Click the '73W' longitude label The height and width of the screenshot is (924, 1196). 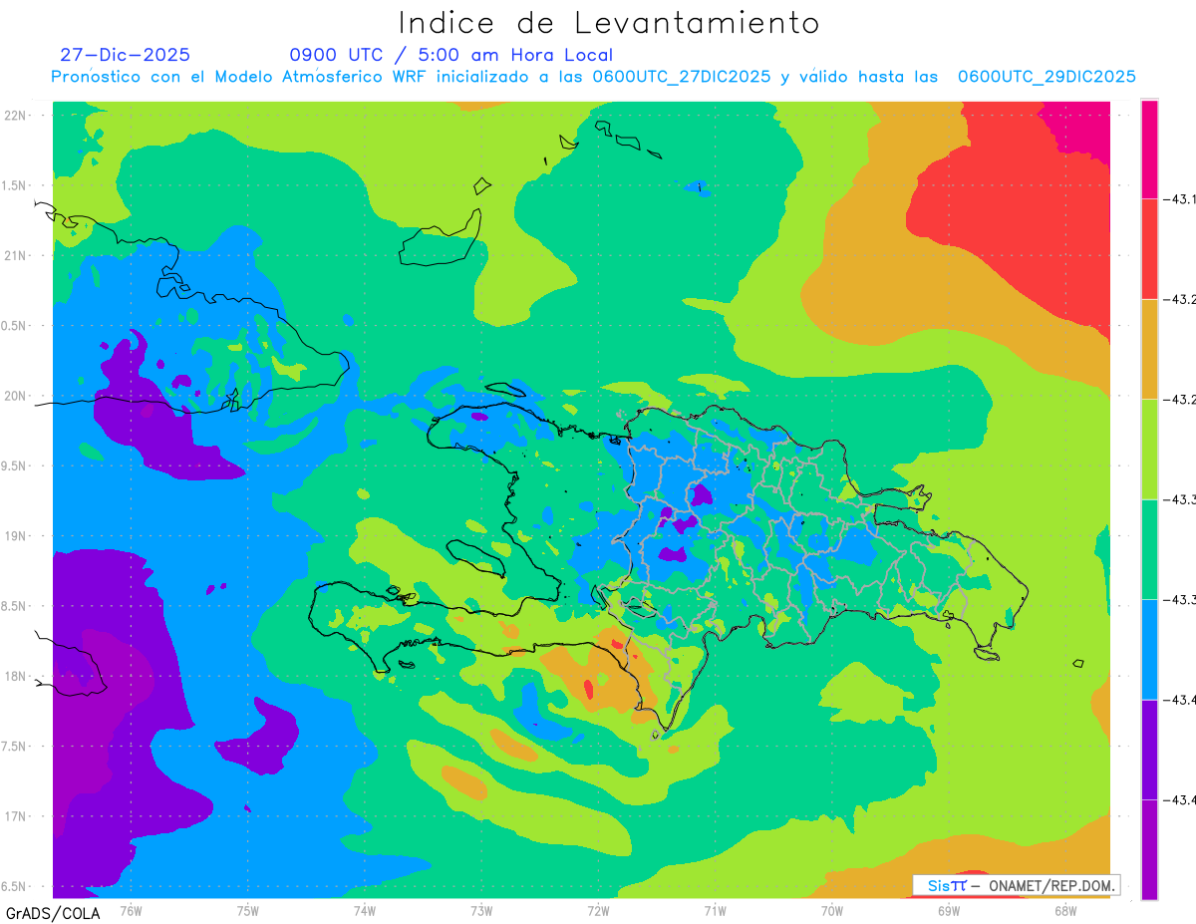(x=481, y=911)
